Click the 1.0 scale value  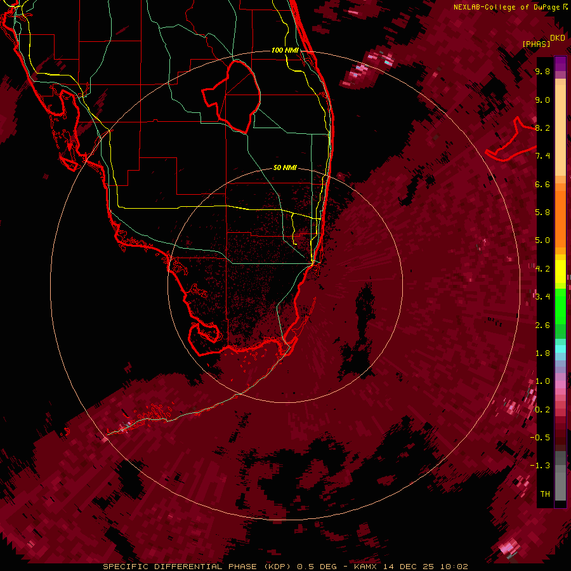click(542, 381)
